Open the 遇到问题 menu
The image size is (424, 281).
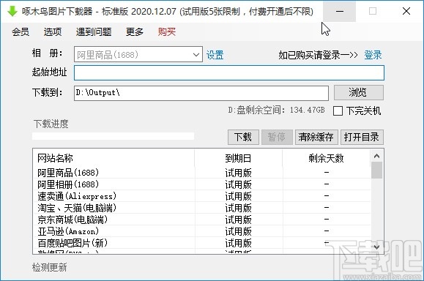[94, 32]
